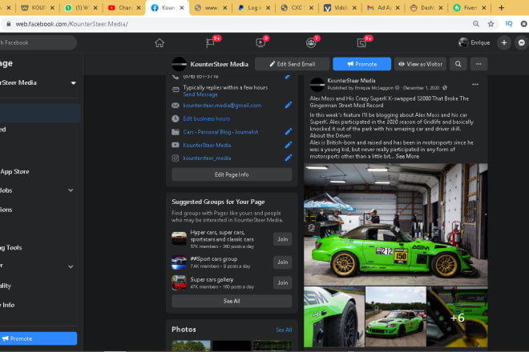
Task: Click Edit business hours link
Action: click(206, 118)
